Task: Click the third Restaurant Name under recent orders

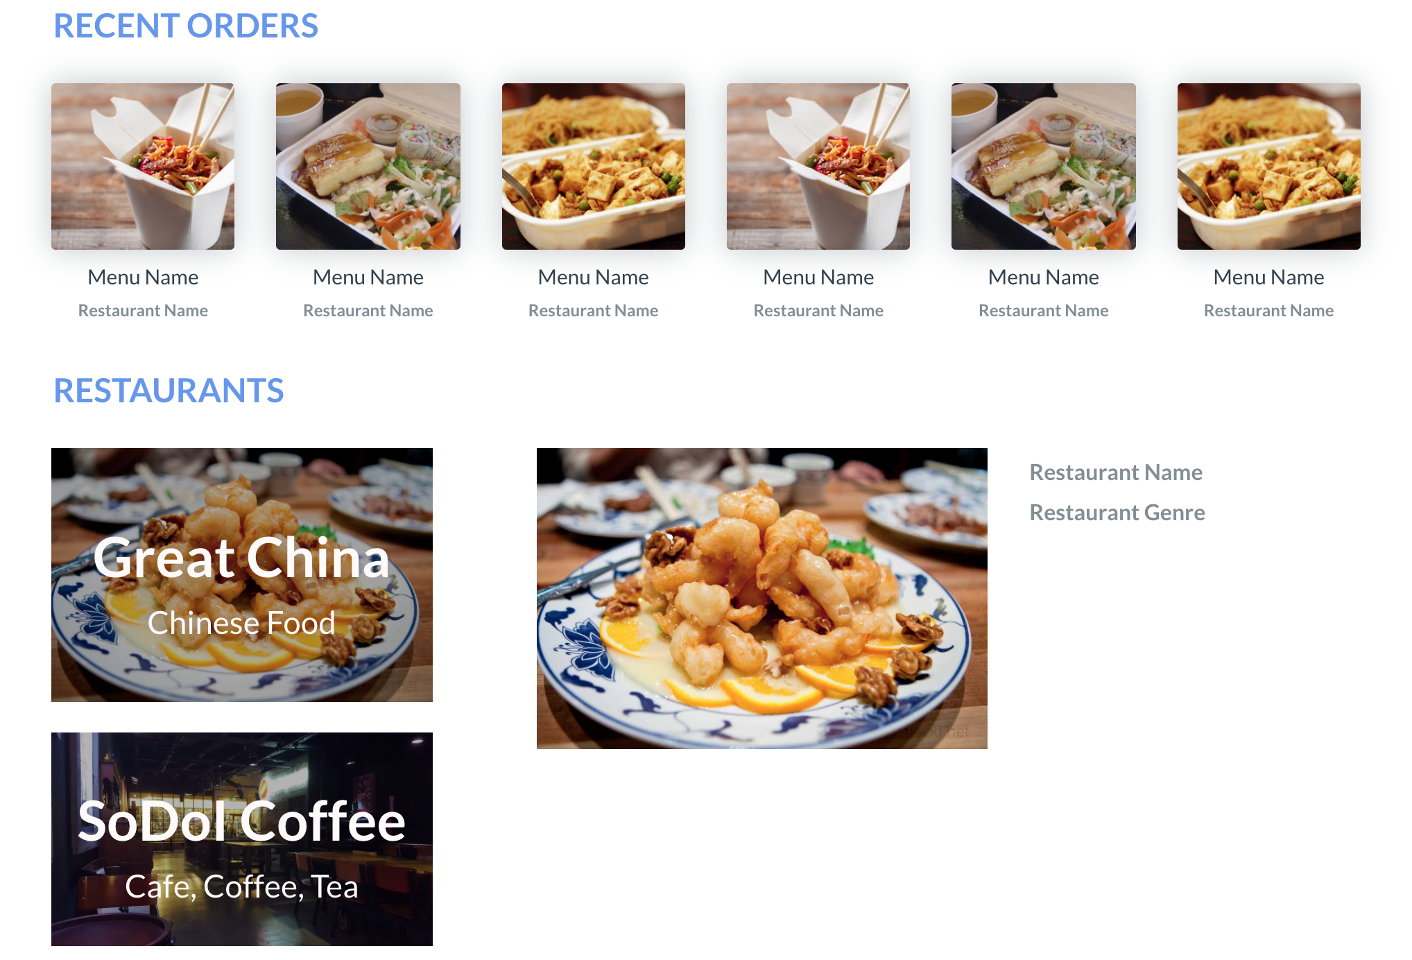Action: pyautogui.click(x=594, y=311)
